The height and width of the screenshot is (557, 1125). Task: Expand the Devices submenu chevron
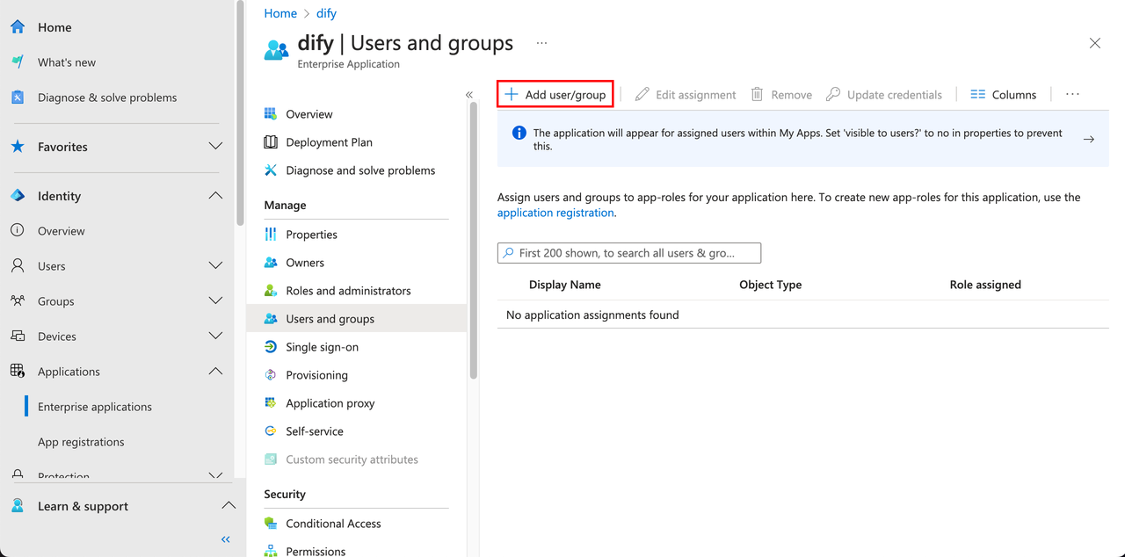point(215,336)
